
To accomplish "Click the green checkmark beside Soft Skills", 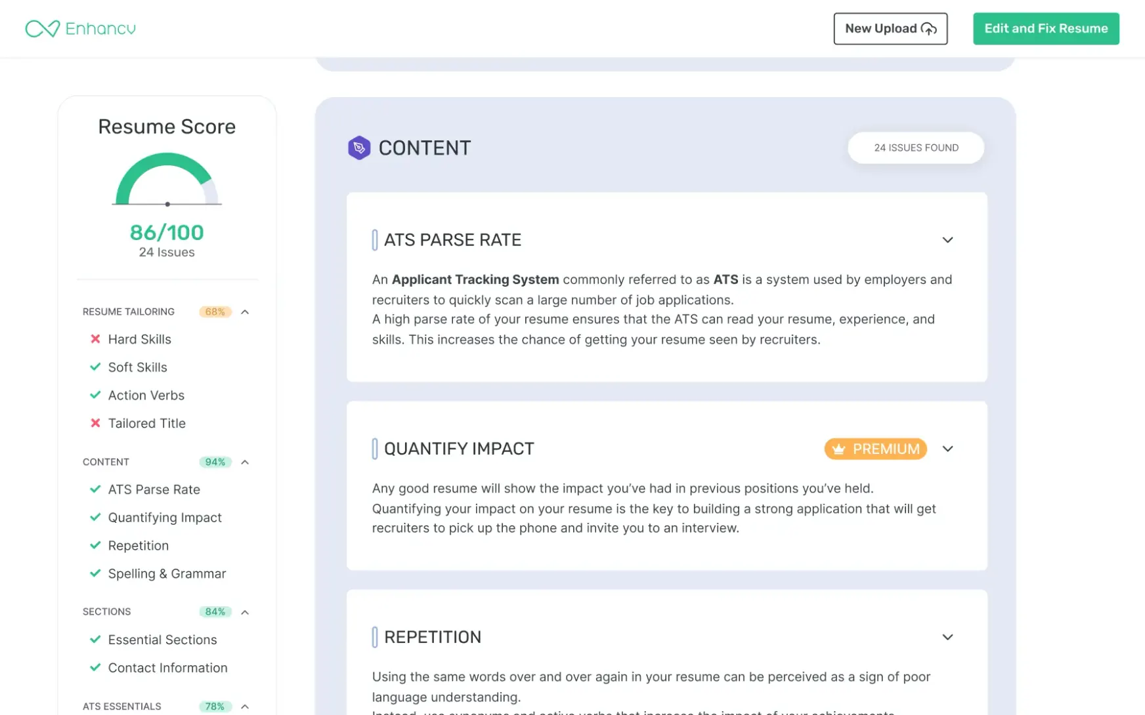I will pyautogui.click(x=95, y=367).
